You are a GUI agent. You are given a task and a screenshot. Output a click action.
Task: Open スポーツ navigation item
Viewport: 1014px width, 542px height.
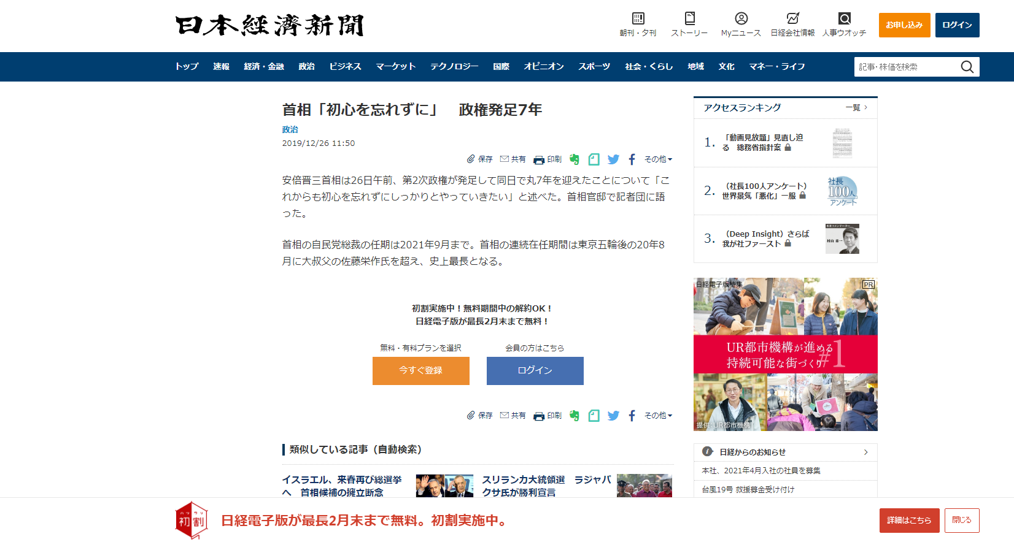(x=594, y=67)
